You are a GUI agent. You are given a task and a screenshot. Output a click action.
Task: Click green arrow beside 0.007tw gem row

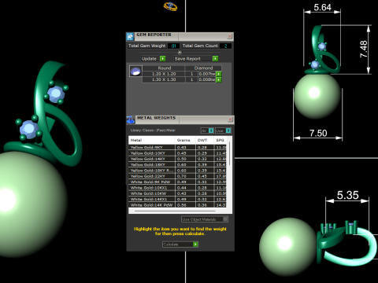[218, 74]
